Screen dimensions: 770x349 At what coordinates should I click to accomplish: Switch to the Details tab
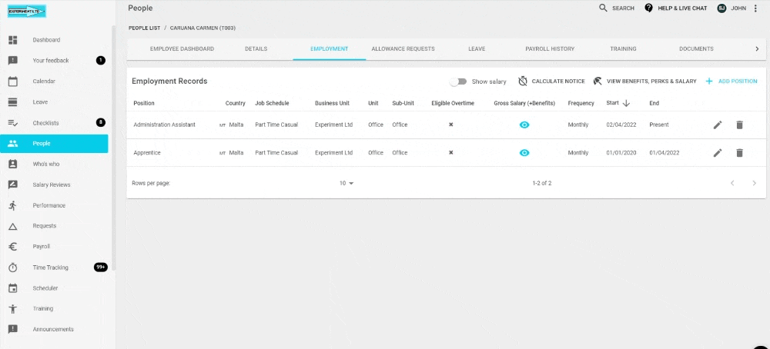point(256,49)
